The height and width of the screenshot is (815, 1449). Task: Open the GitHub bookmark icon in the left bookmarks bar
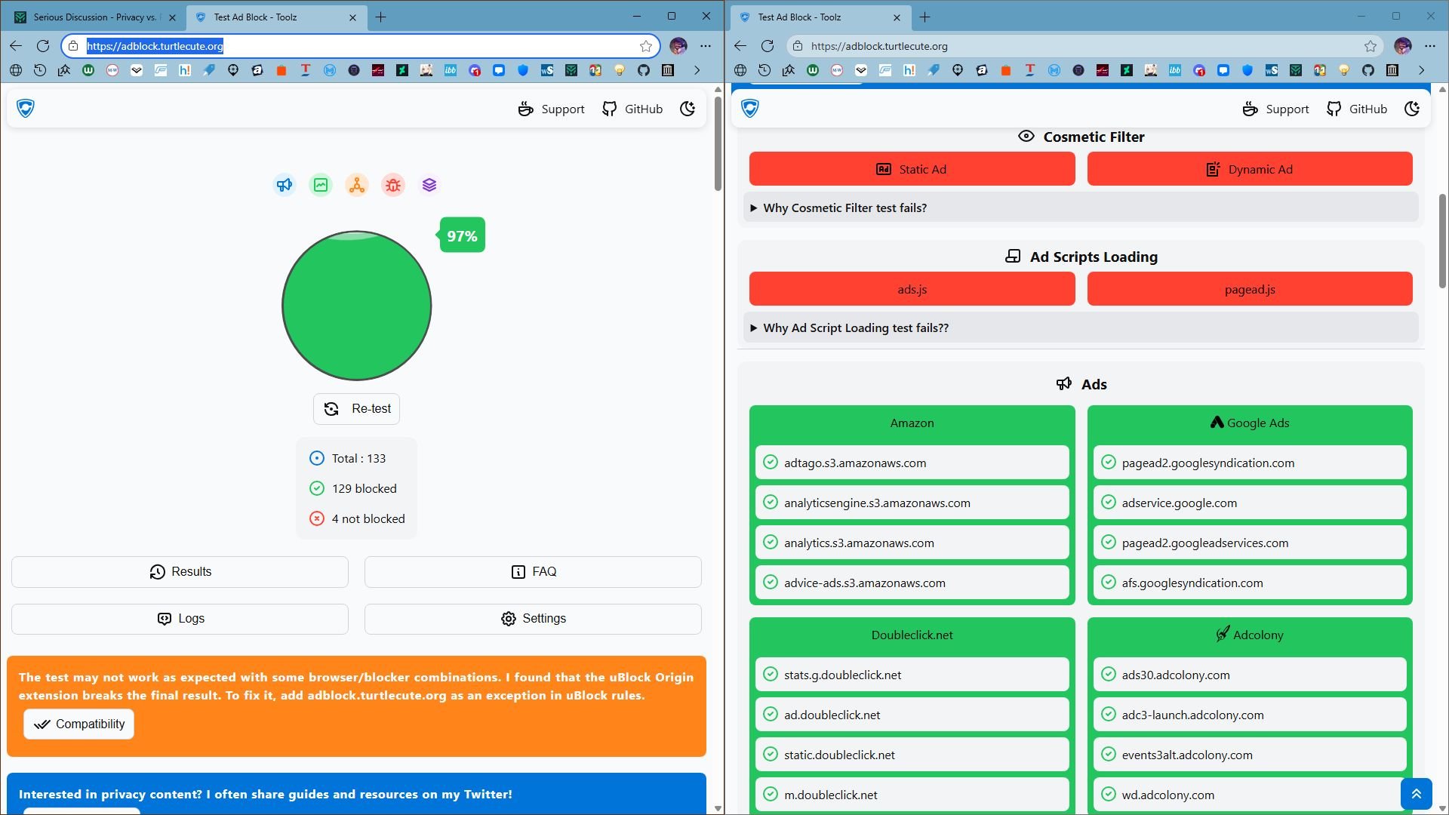pyautogui.click(x=644, y=70)
